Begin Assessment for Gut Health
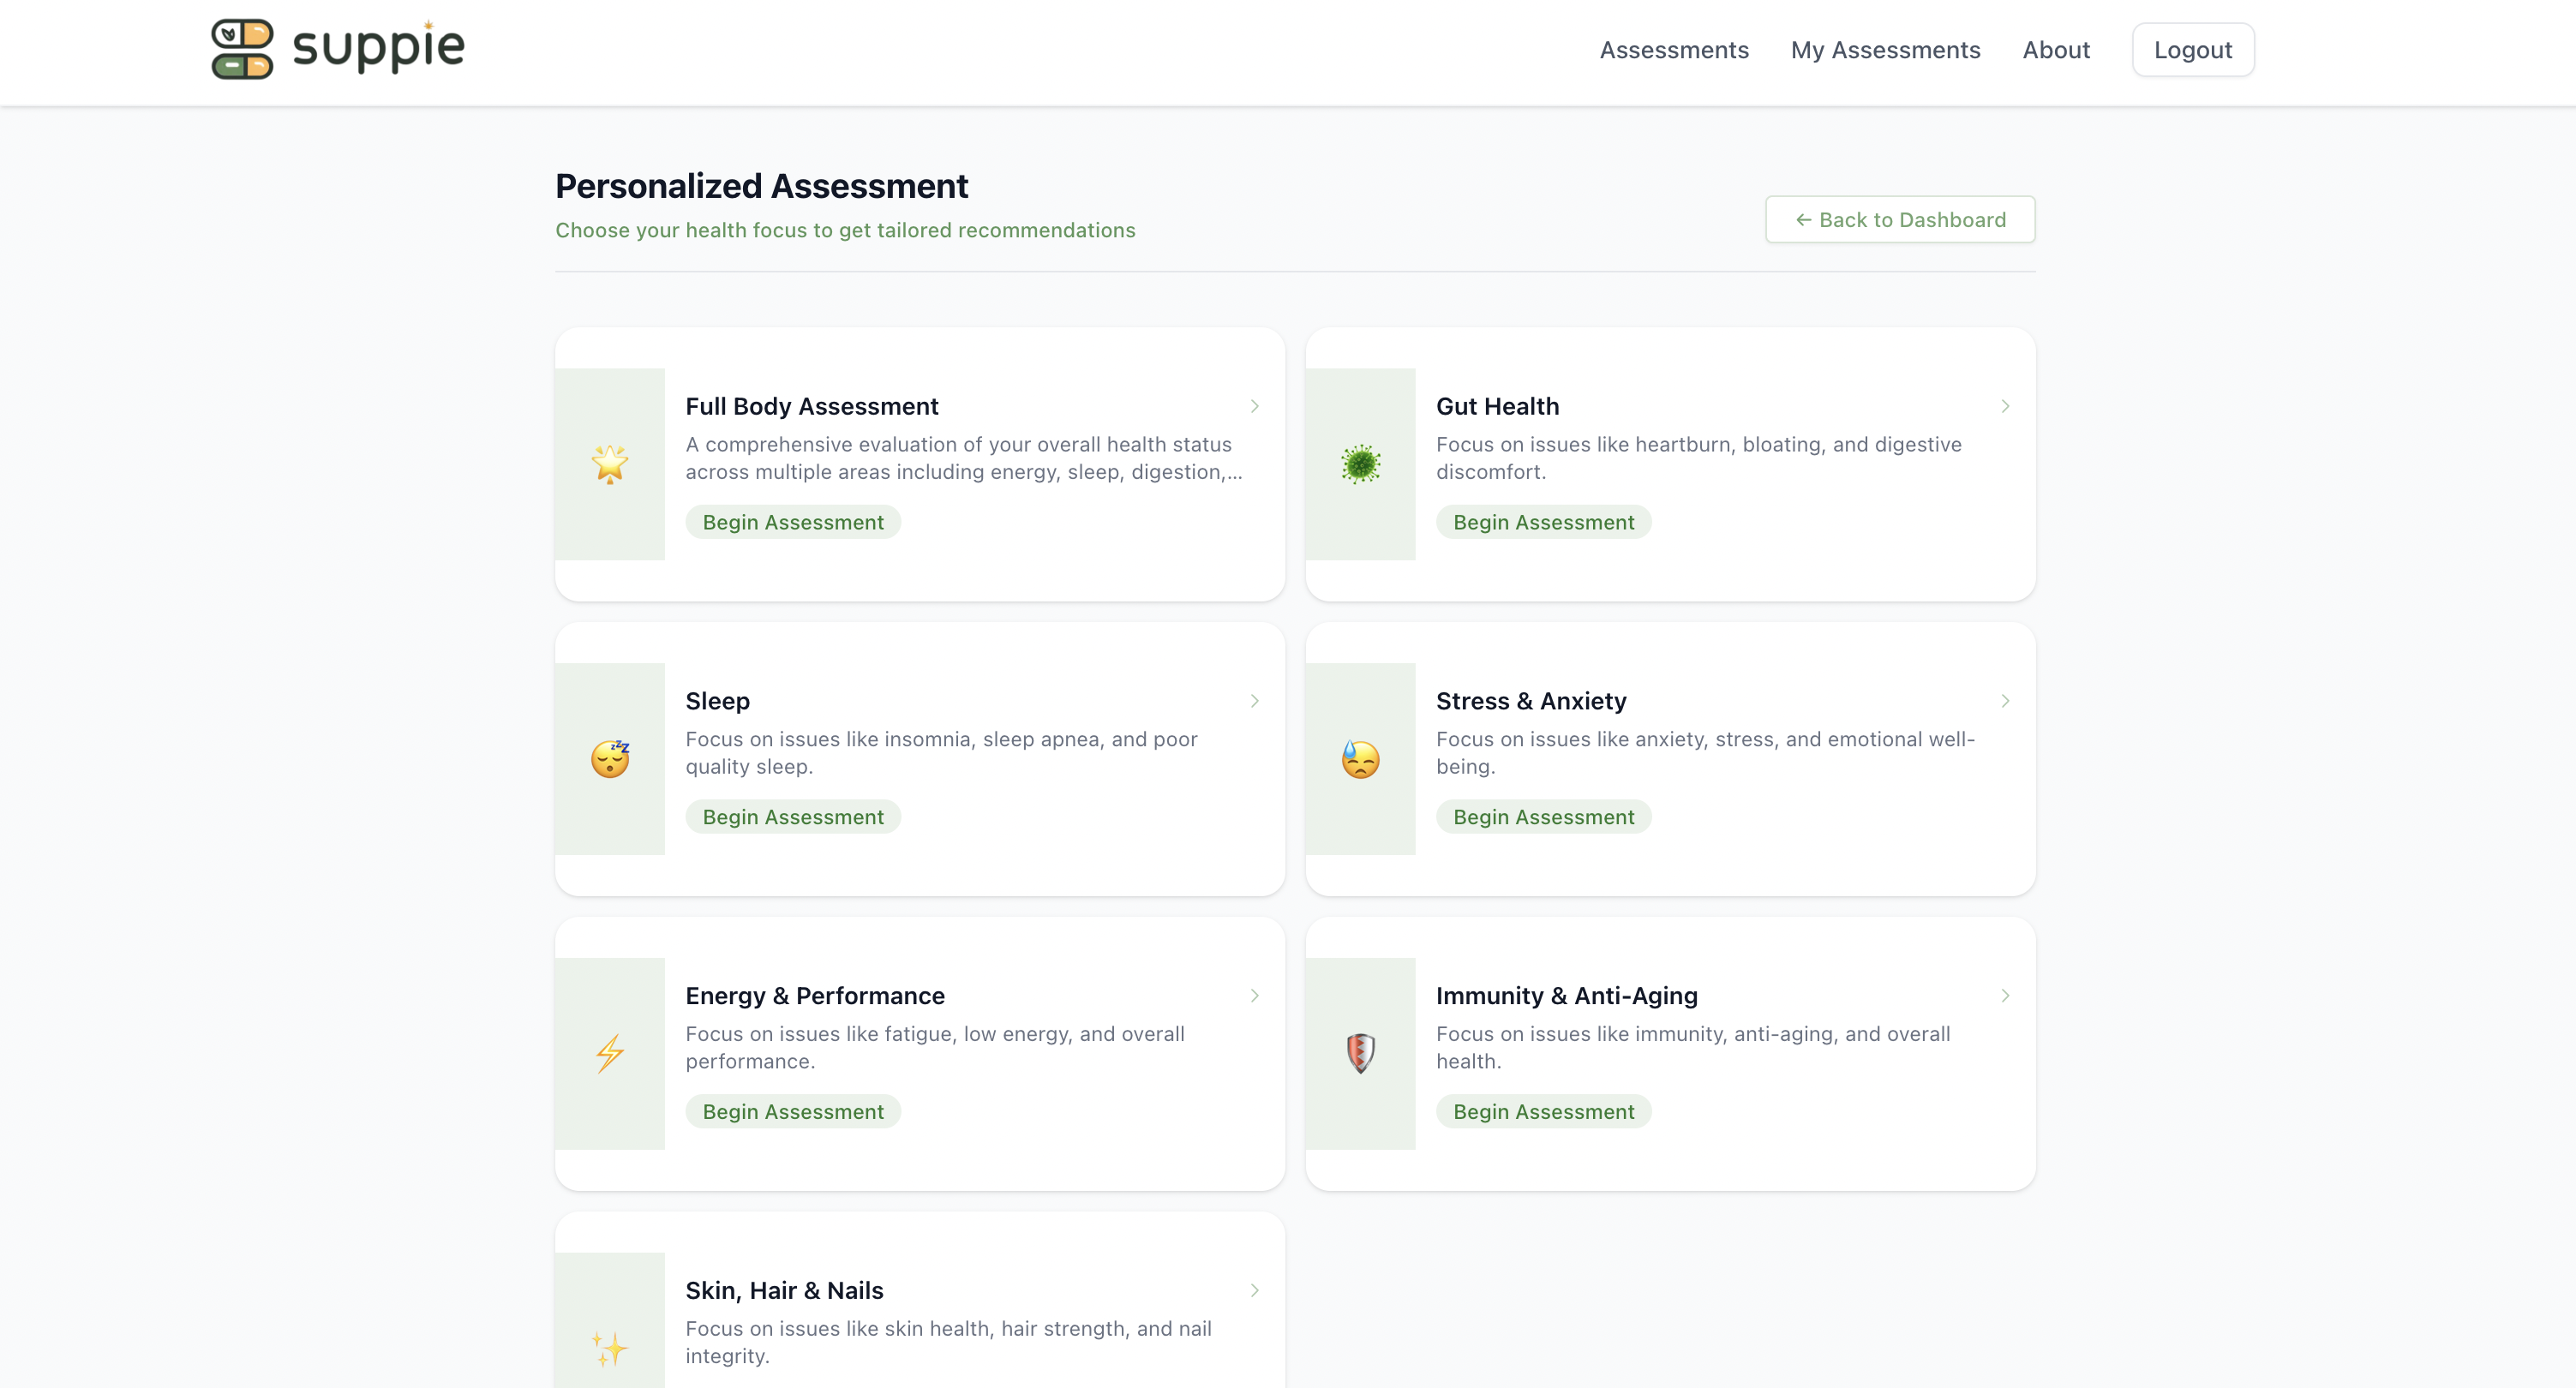Image resolution: width=2576 pixels, height=1388 pixels. click(x=1542, y=522)
